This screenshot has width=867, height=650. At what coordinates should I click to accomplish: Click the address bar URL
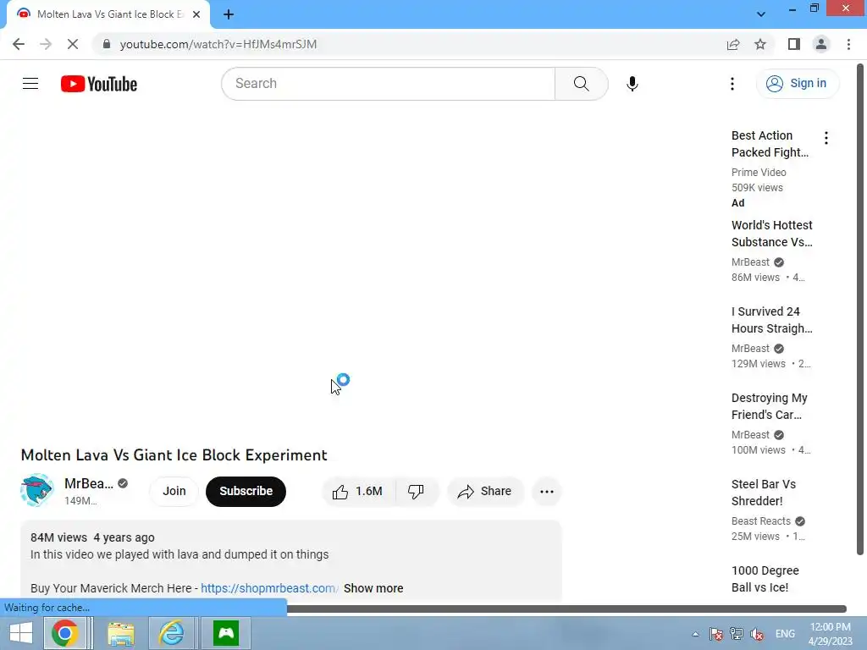coord(218,44)
